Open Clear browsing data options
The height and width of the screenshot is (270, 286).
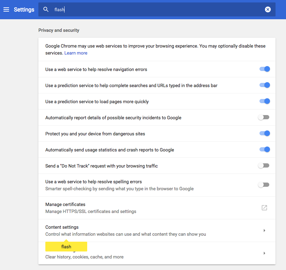157,253
